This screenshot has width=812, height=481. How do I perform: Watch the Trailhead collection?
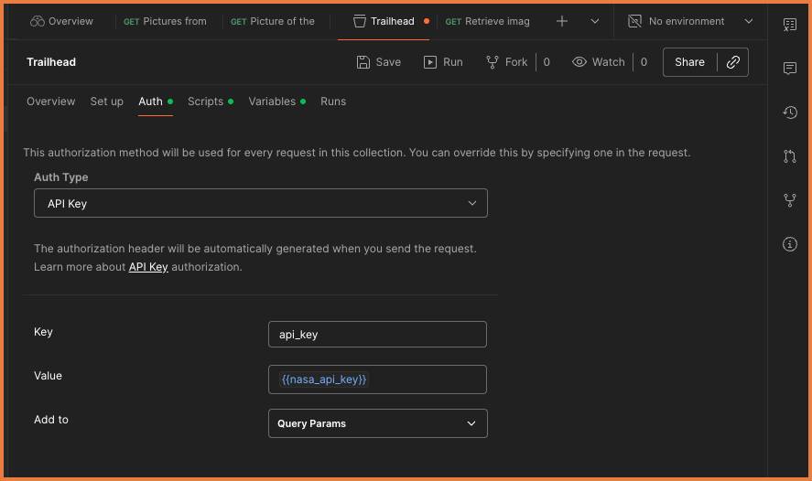(598, 62)
